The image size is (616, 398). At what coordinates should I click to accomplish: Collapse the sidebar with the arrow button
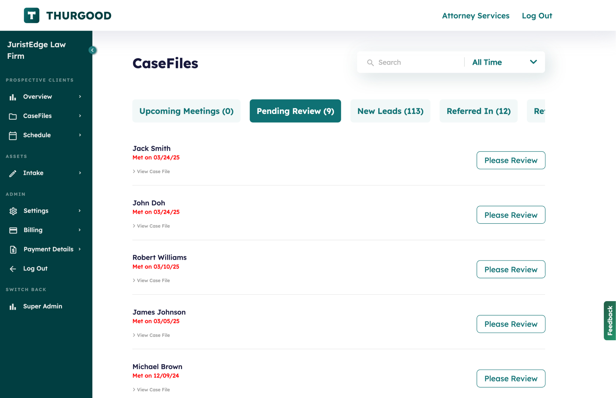coord(92,50)
